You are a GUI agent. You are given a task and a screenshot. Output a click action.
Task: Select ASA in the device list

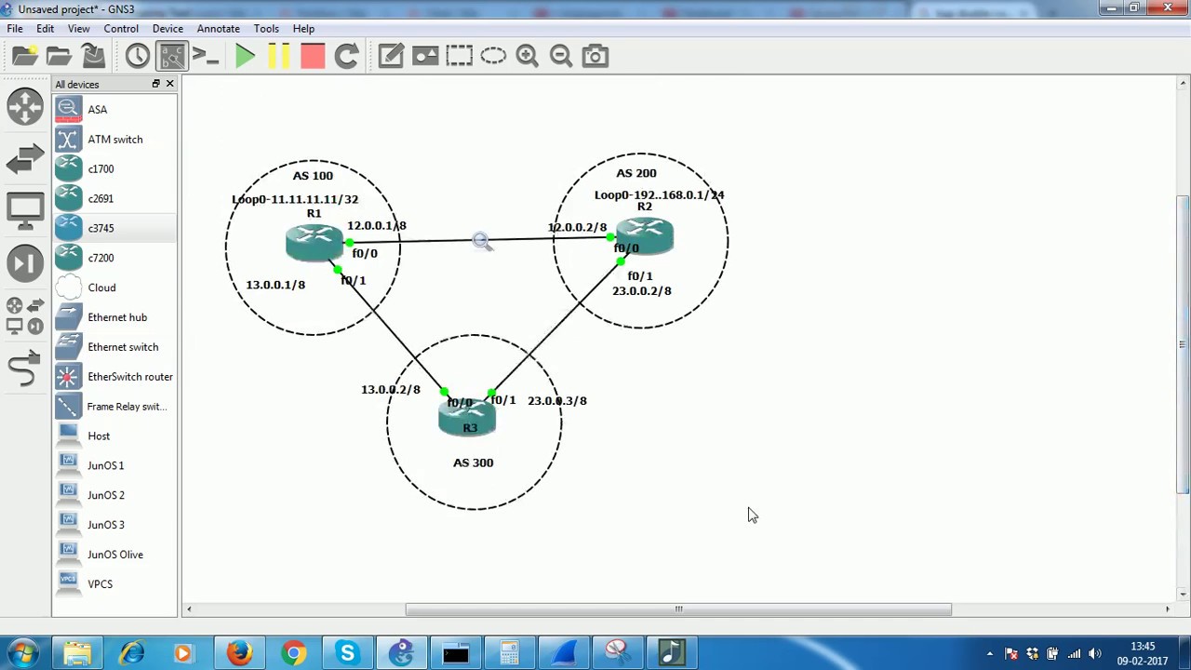(x=114, y=110)
